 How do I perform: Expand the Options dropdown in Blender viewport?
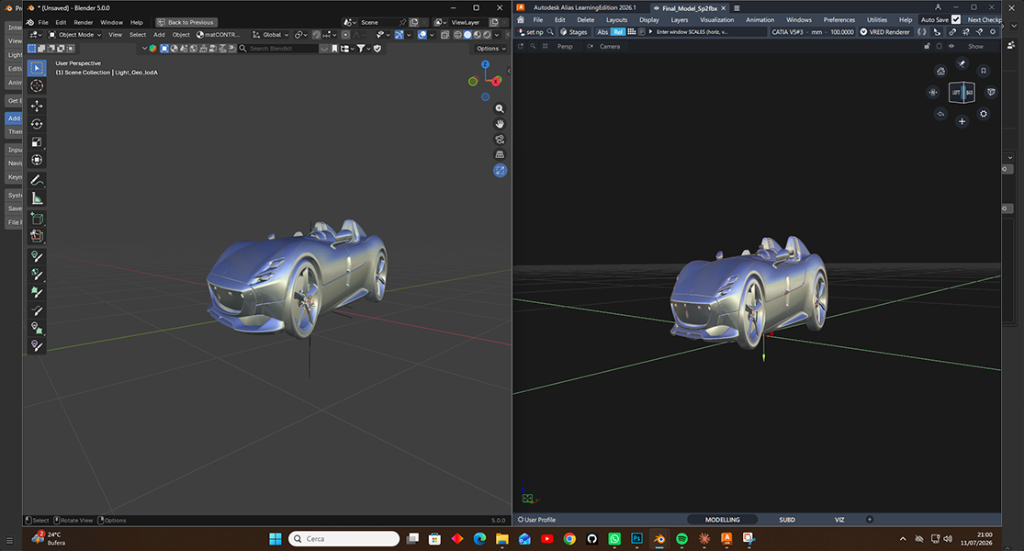coord(491,49)
